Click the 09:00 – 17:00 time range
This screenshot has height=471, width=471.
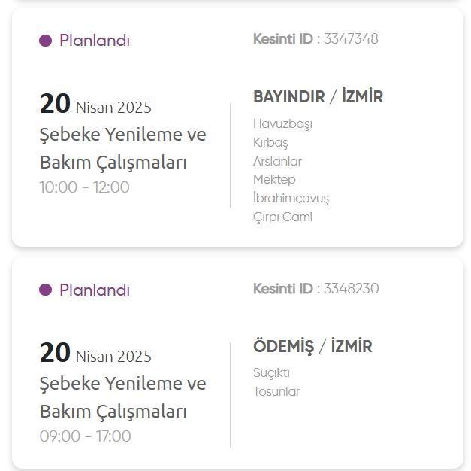(x=85, y=436)
